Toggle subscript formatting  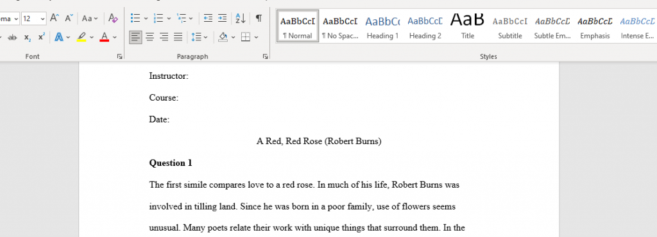click(27, 38)
